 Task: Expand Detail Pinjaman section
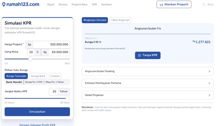tap(148, 95)
